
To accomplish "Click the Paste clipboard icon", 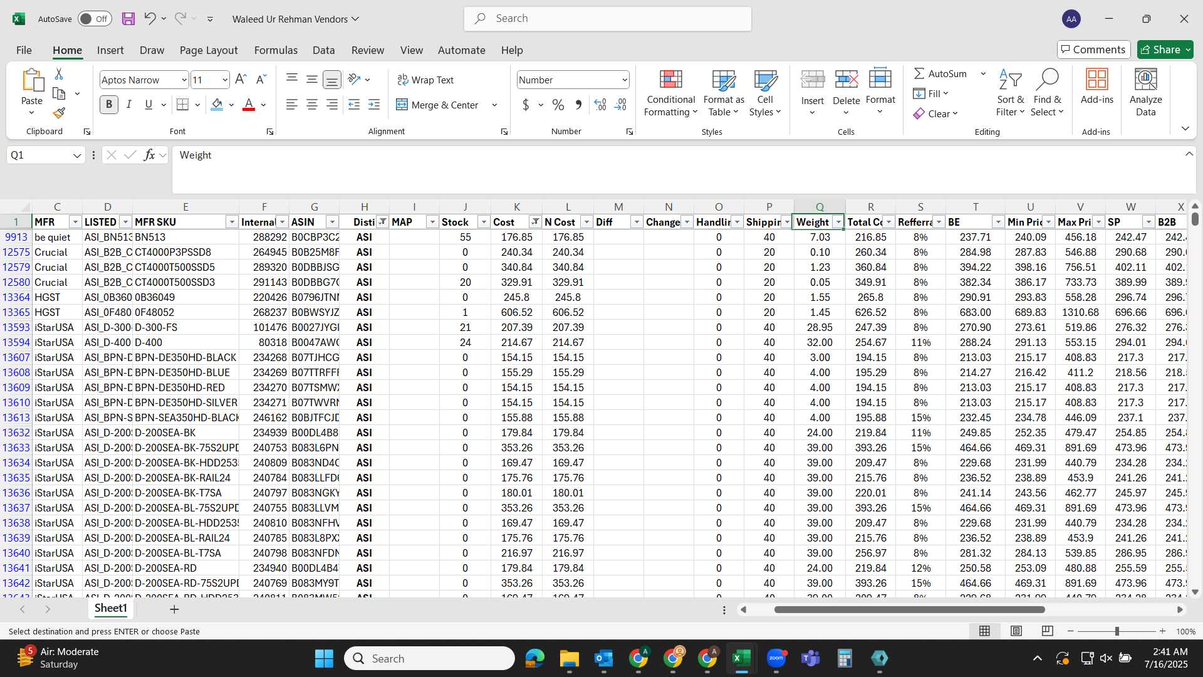I will (32, 80).
